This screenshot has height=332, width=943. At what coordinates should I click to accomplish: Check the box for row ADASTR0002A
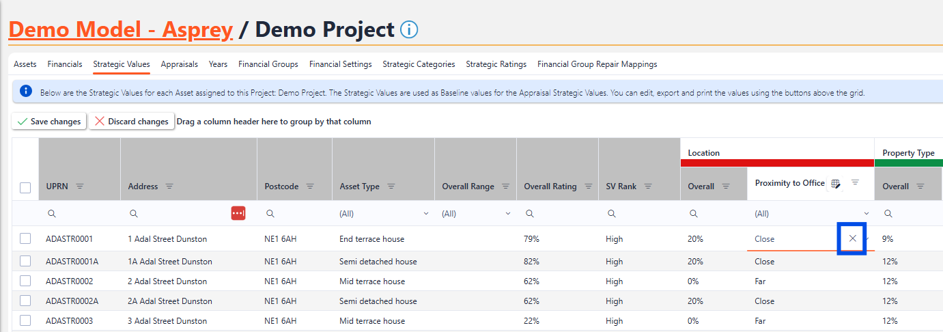(25, 301)
